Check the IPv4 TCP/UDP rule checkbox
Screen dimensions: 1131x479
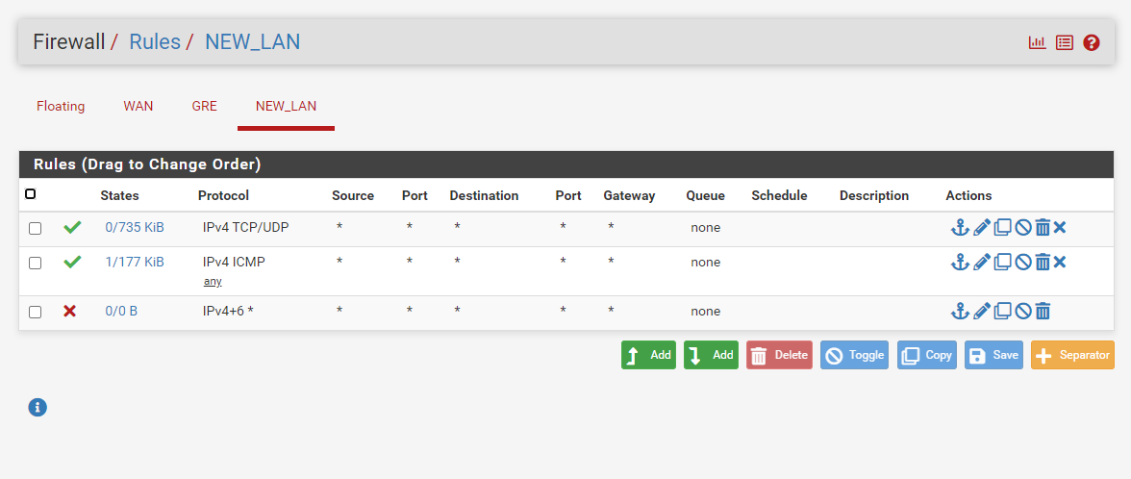pos(36,229)
